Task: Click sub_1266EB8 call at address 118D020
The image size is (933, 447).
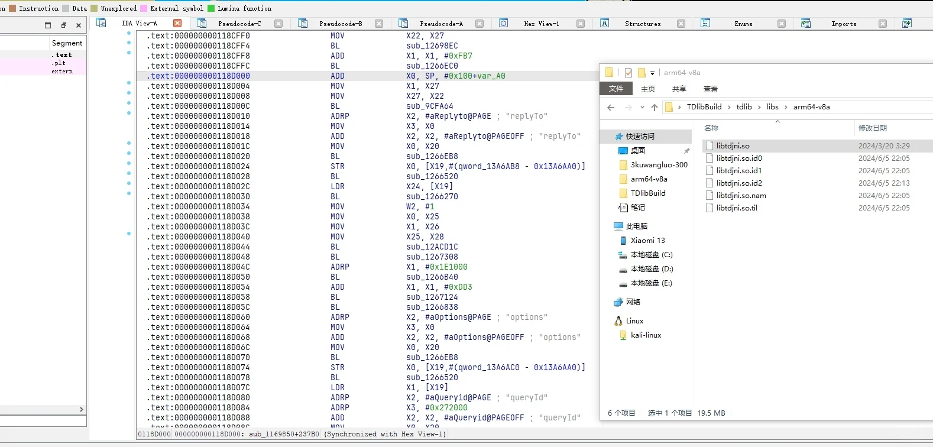Action: click(x=432, y=156)
